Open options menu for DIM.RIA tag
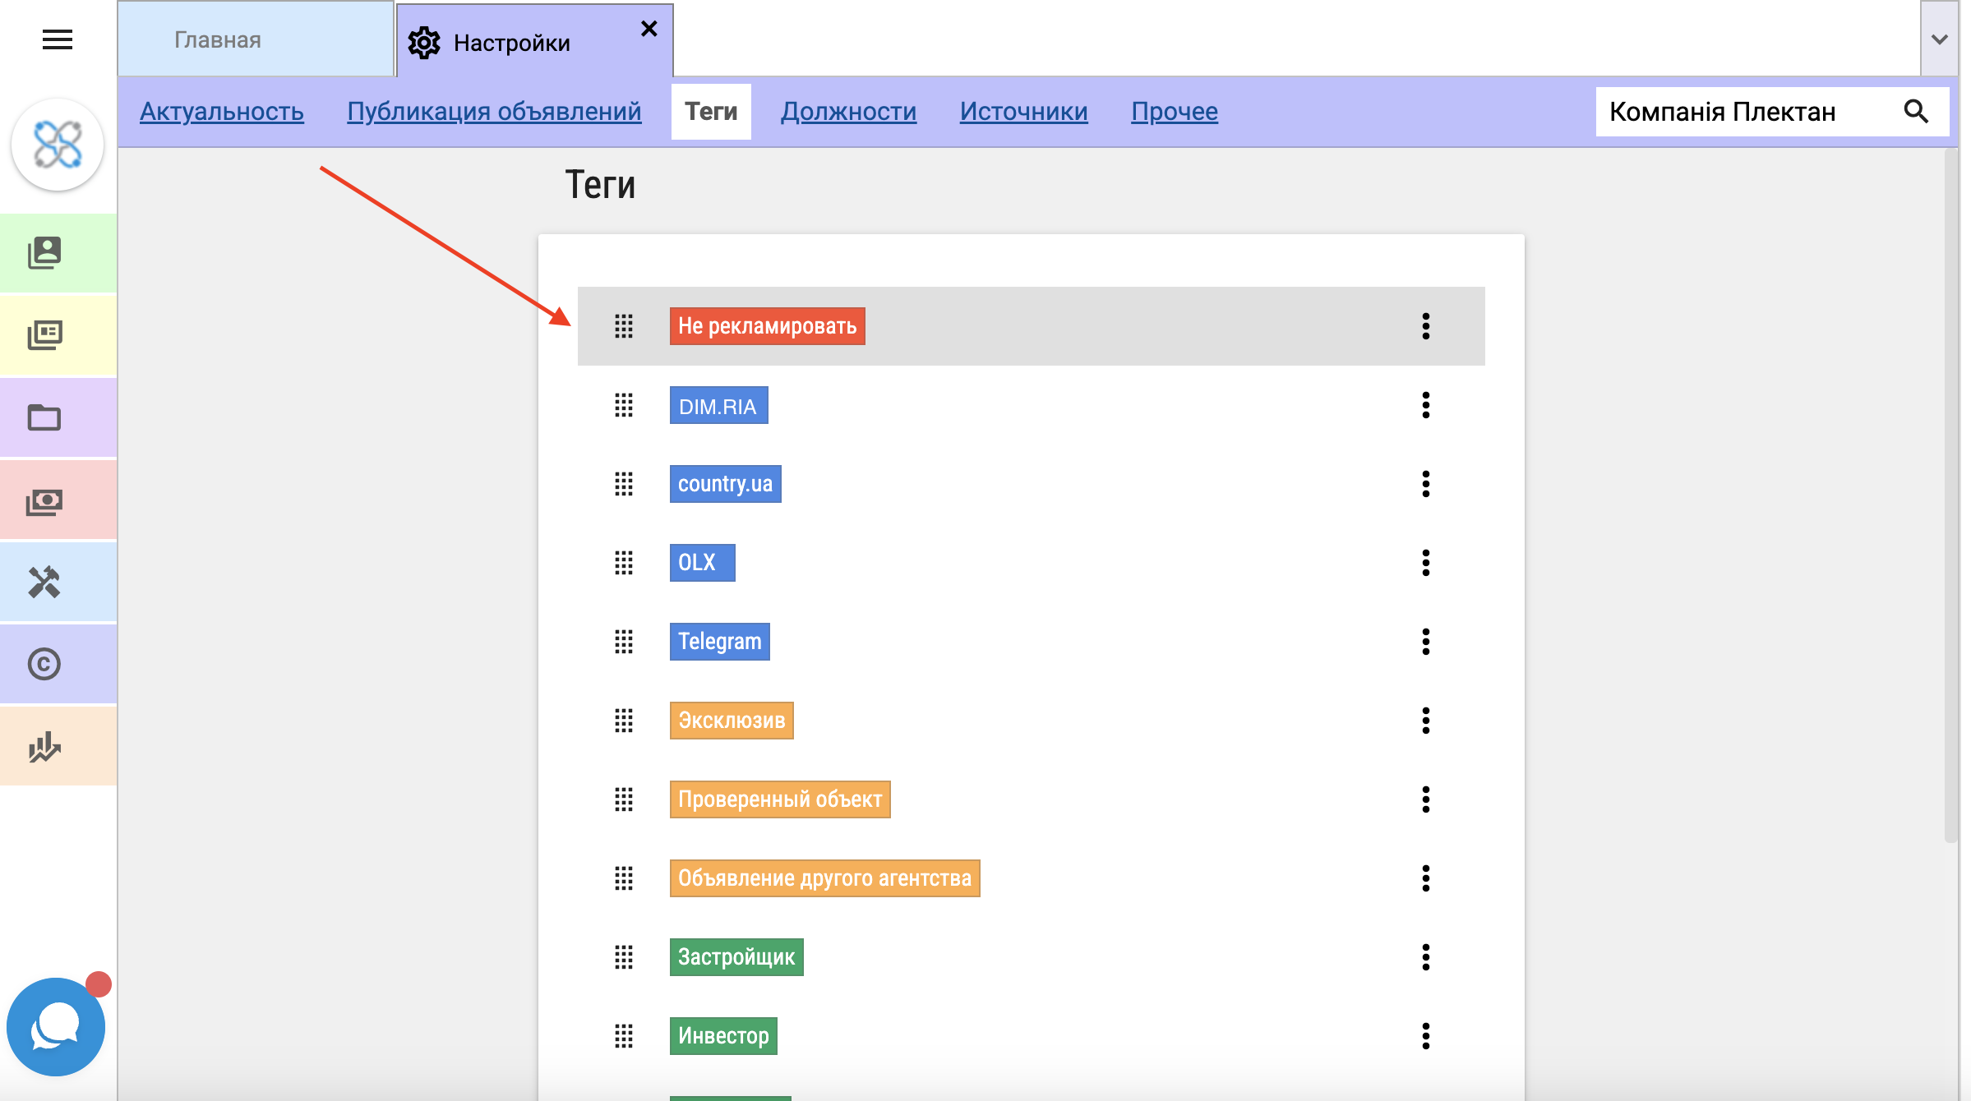The height and width of the screenshot is (1101, 1971). 1426,405
